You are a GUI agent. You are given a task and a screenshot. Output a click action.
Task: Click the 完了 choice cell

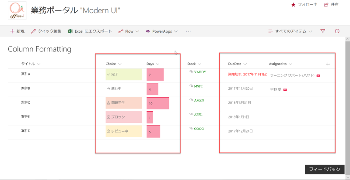click(x=124, y=75)
